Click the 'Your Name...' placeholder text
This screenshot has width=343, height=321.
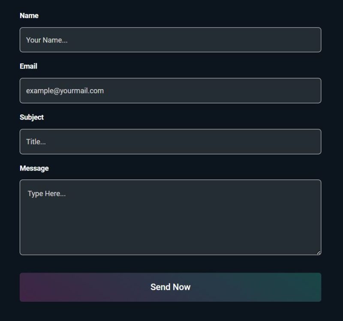(x=47, y=40)
